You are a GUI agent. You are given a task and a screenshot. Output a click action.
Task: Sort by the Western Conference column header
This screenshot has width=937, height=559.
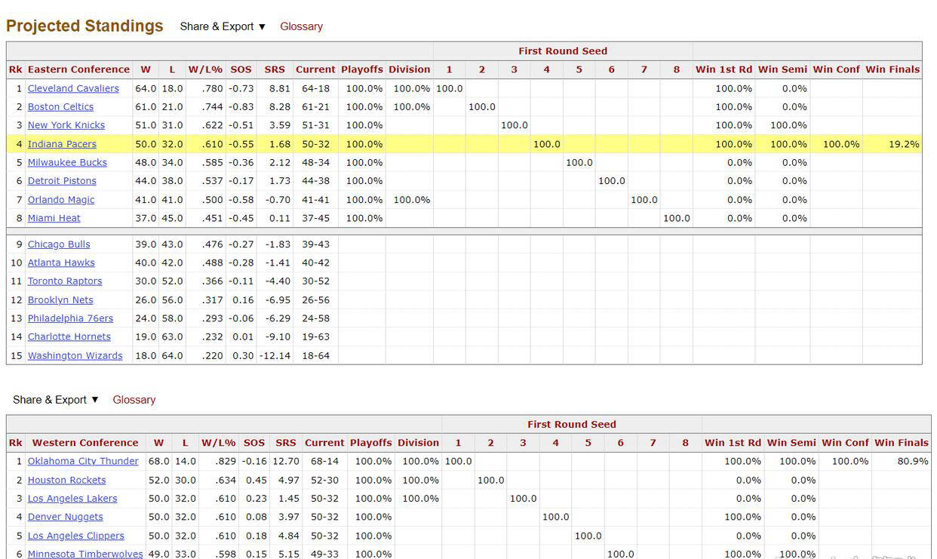pos(85,443)
